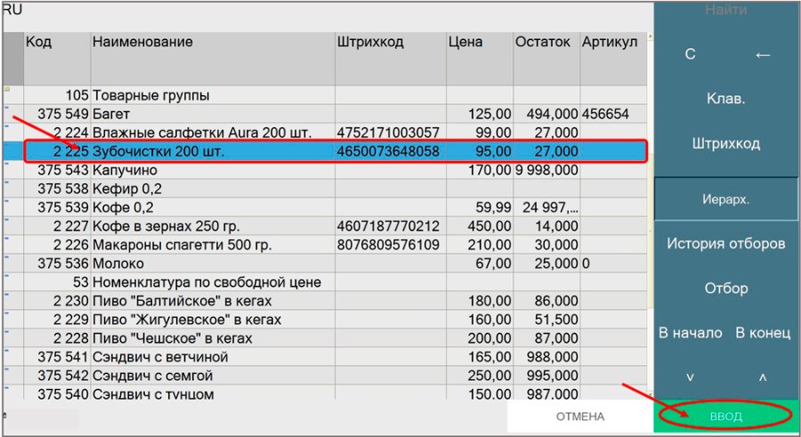Select the Молоко row
801x437 pixels.
(325, 263)
